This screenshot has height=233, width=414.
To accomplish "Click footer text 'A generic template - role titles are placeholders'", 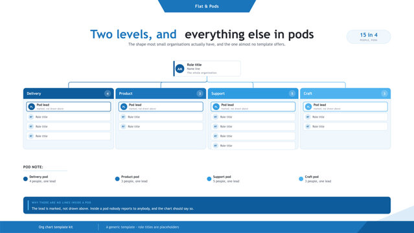I will point(143,227).
